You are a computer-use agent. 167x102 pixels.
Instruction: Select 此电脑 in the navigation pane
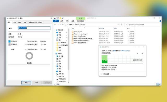click(x=58, y=53)
